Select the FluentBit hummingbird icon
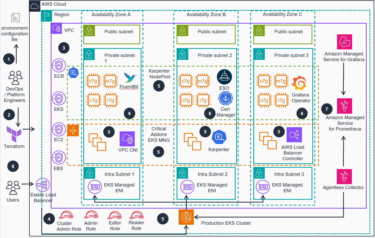The image size is (375, 238). [x=131, y=78]
